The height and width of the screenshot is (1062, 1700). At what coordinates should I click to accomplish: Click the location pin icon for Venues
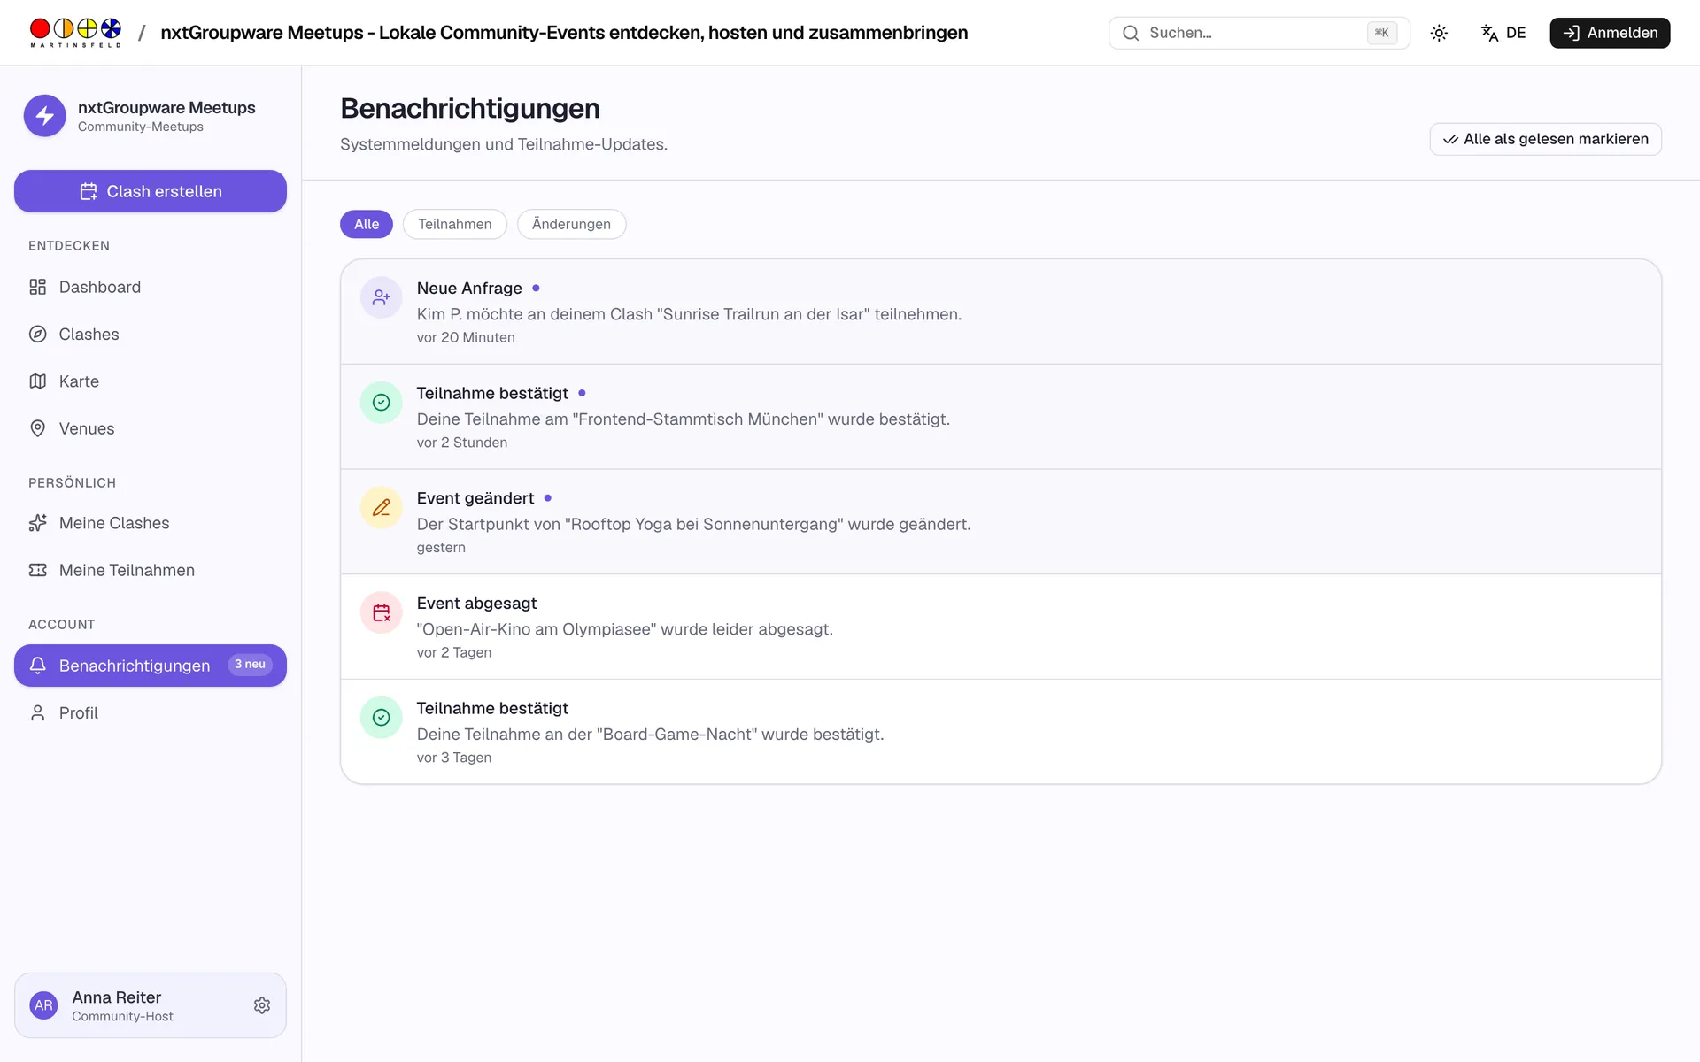tap(38, 428)
